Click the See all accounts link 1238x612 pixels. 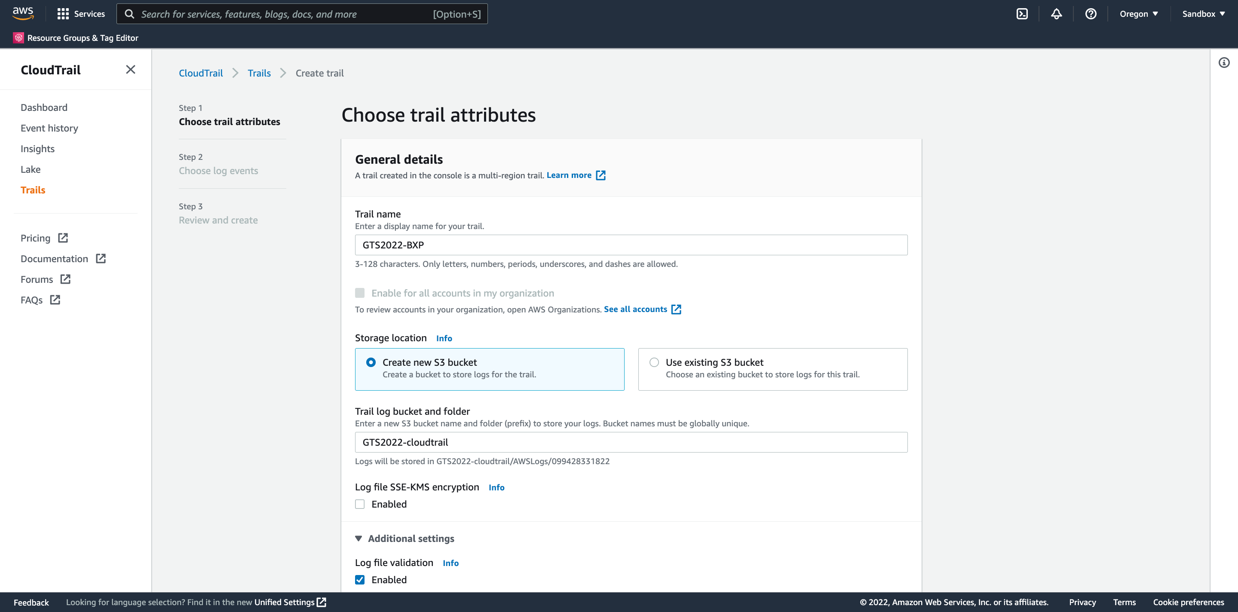pyautogui.click(x=635, y=309)
